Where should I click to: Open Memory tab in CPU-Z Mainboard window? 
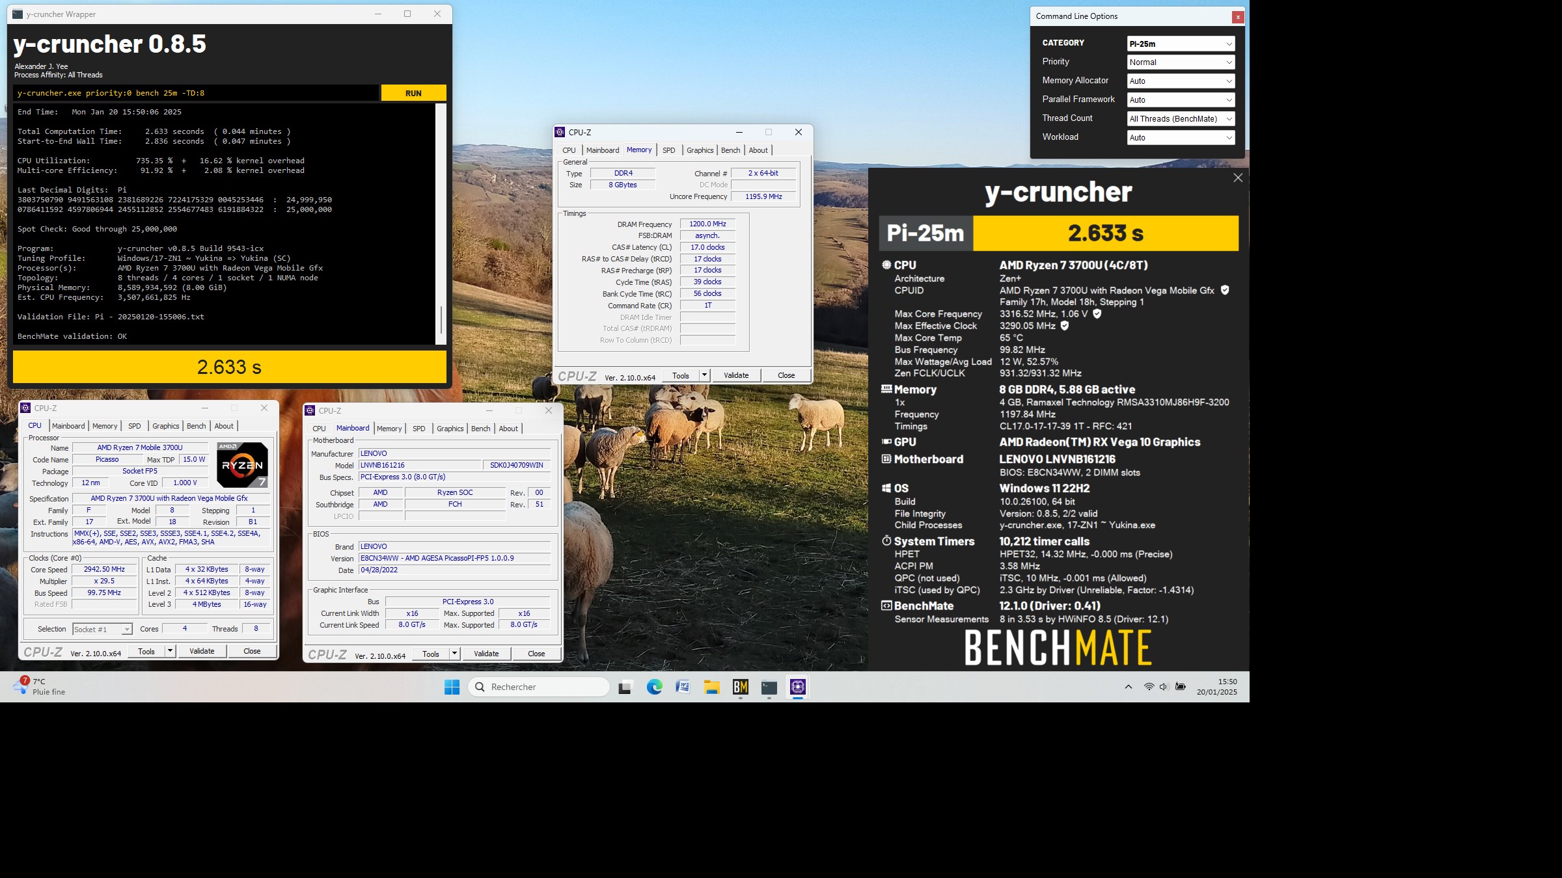coord(389,429)
